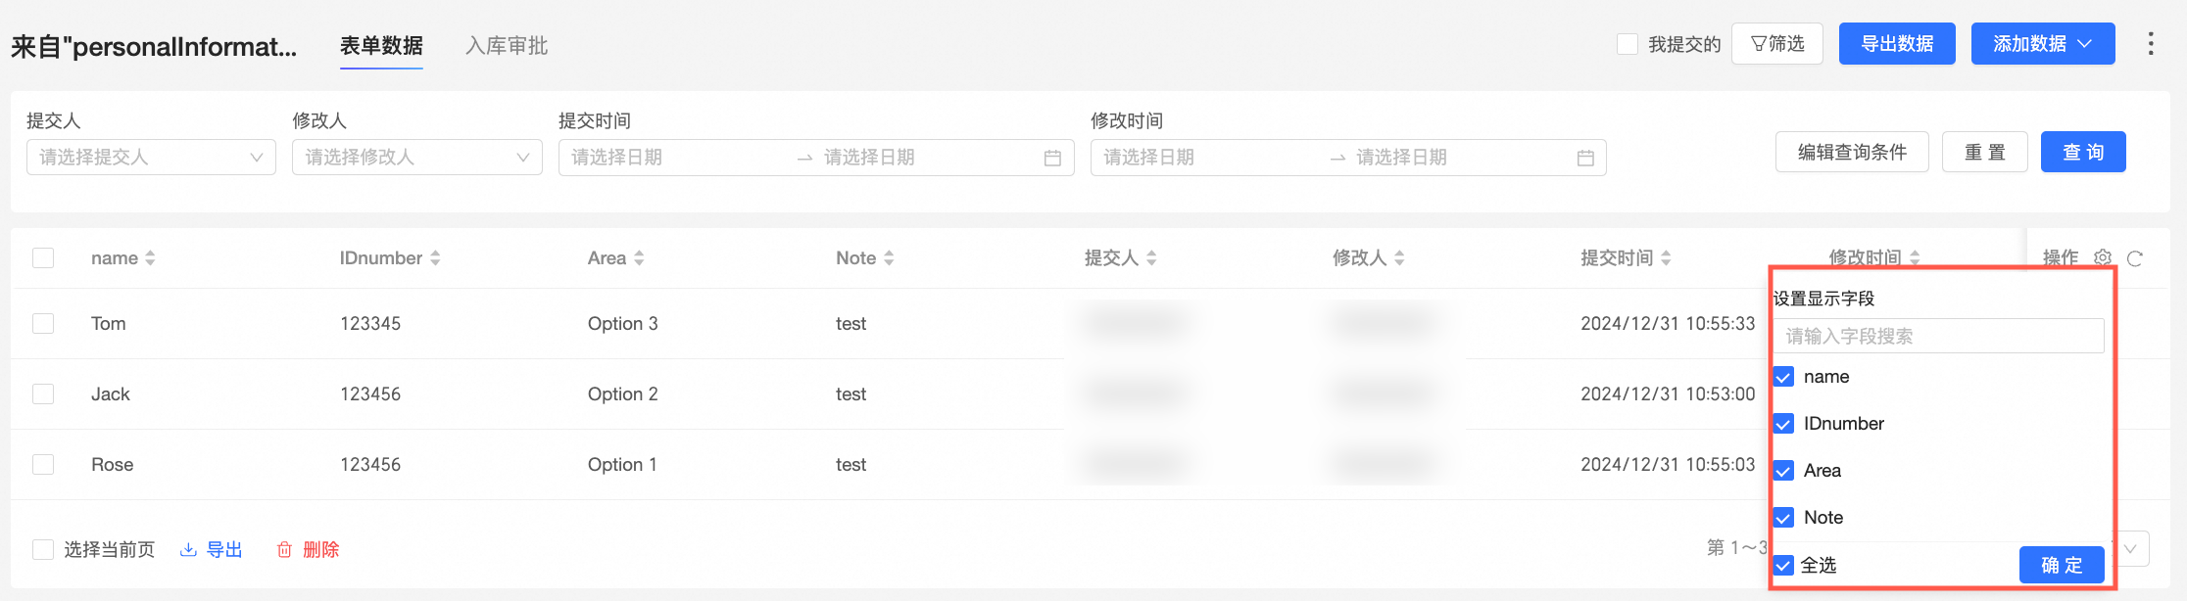Click the Tom name cell
The width and height of the screenshot is (2187, 601).
(109, 324)
